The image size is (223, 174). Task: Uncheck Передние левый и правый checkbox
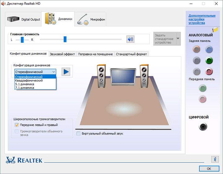(17, 125)
